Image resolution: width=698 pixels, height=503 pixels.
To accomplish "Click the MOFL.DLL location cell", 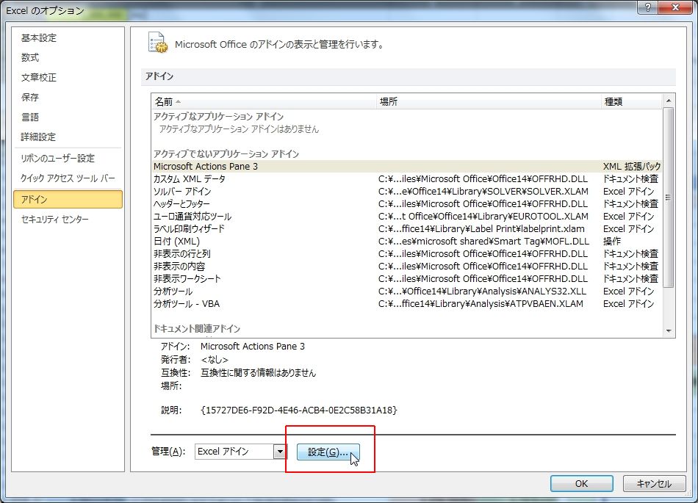I will pyautogui.click(x=483, y=241).
